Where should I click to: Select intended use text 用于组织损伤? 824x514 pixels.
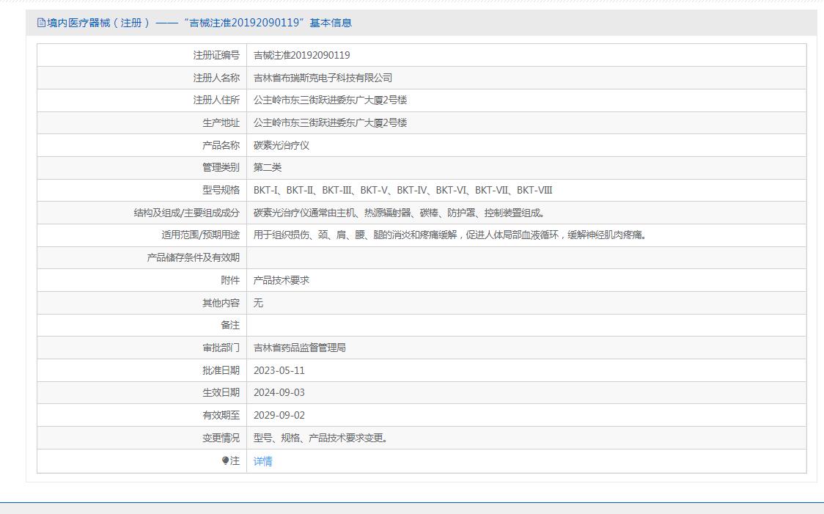(x=451, y=235)
